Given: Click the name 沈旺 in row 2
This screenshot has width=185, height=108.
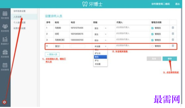Looking at the screenshot, I should (57, 34).
